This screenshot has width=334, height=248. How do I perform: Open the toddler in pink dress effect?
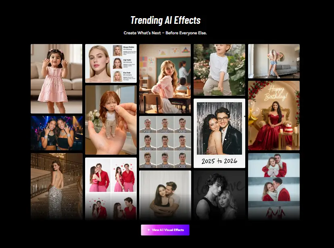coord(56,79)
